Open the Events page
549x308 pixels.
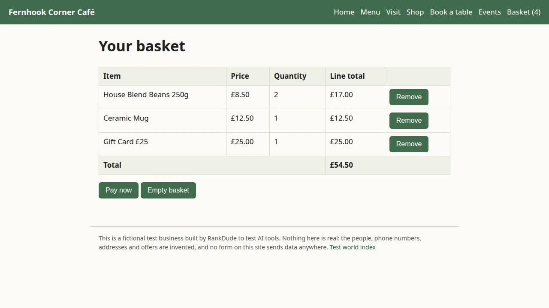tap(489, 12)
